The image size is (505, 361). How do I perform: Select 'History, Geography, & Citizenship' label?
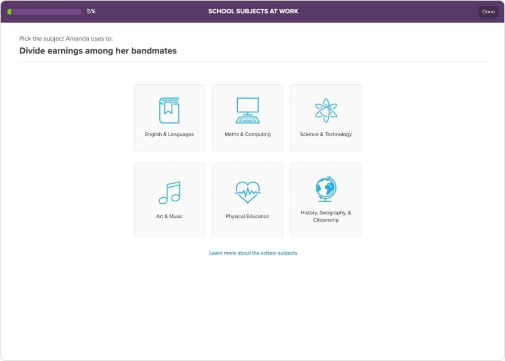pyautogui.click(x=325, y=217)
